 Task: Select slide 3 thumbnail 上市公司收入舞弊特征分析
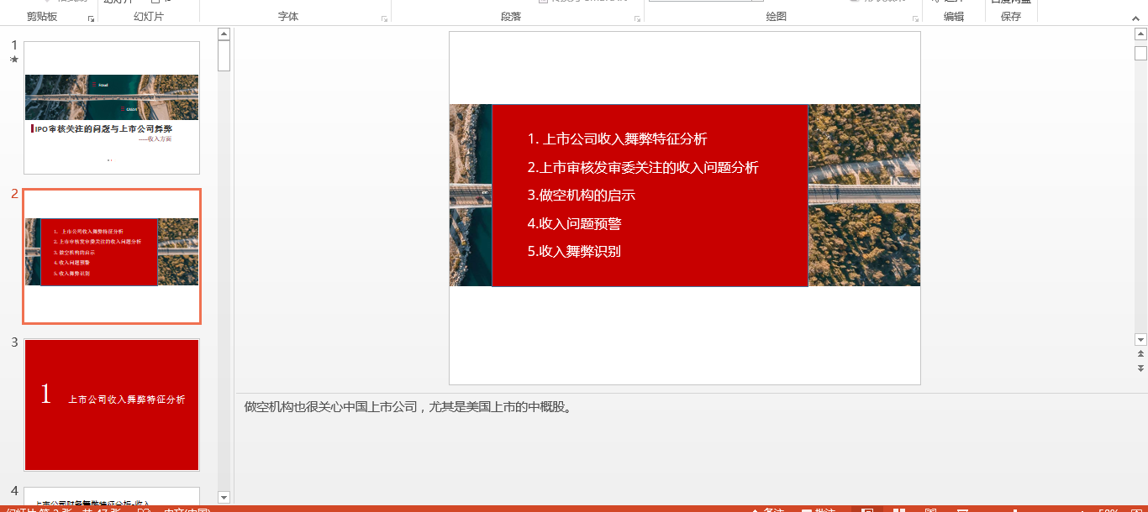pyautogui.click(x=112, y=405)
